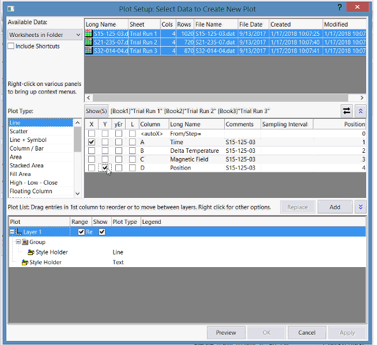Select the Layer 1 row in plot list
This screenshot has height=345, width=377.
pos(187,232)
